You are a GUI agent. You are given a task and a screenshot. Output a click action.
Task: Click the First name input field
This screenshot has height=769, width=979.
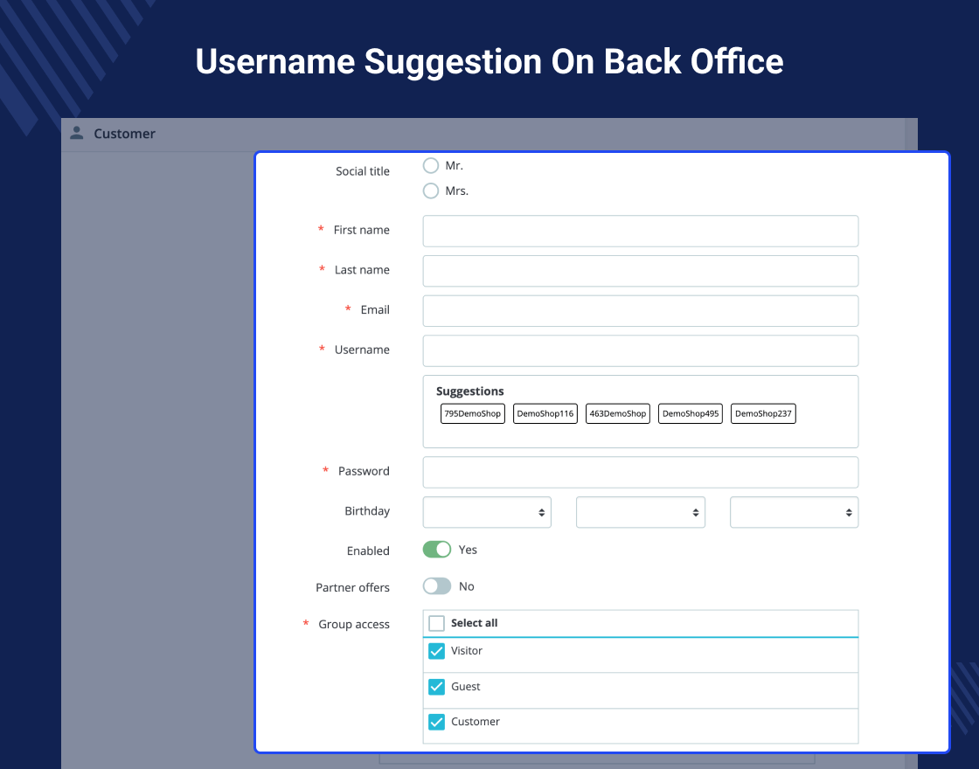click(641, 231)
